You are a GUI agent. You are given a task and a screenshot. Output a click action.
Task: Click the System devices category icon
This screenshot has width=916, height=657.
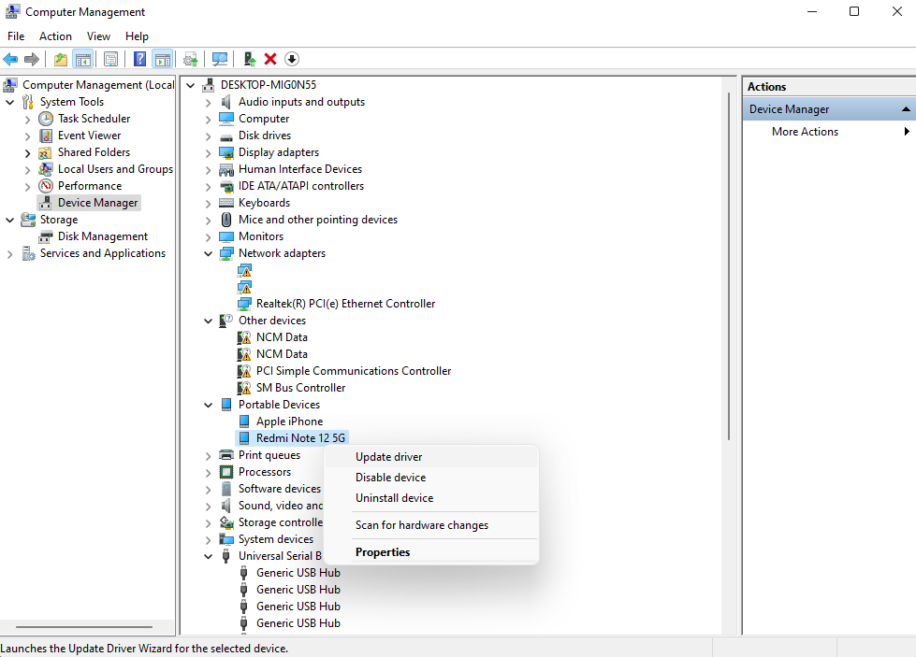(x=226, y=539)
